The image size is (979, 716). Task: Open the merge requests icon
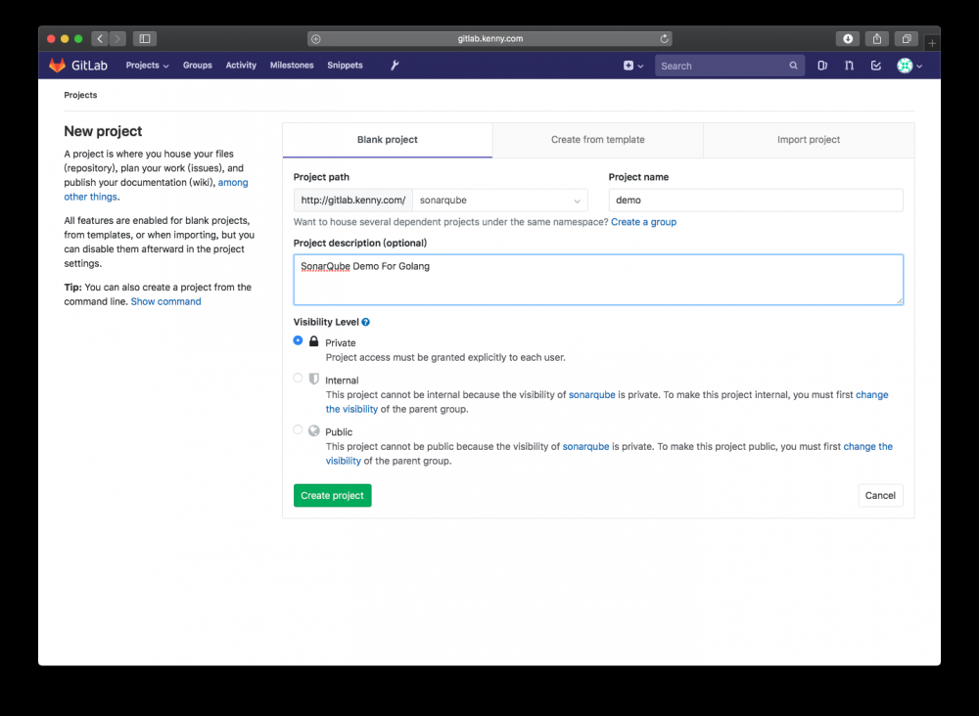(849, 66)
